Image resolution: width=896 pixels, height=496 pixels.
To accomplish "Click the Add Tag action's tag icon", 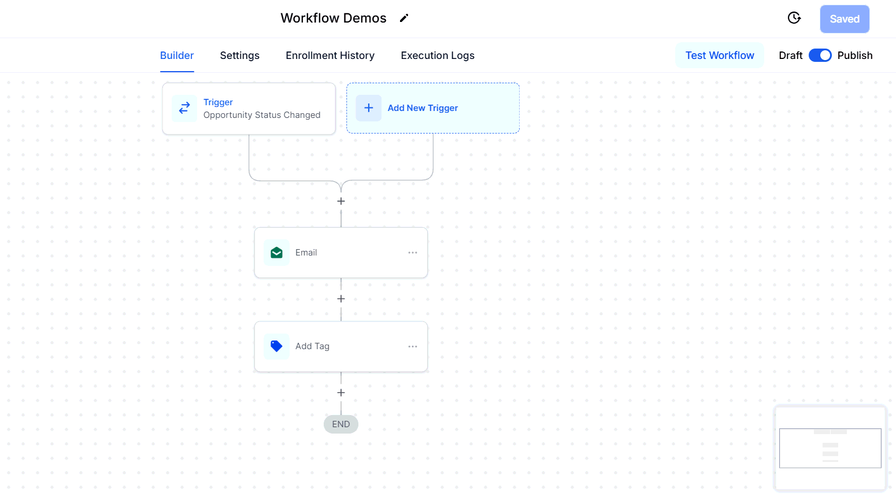I will 276,346.
